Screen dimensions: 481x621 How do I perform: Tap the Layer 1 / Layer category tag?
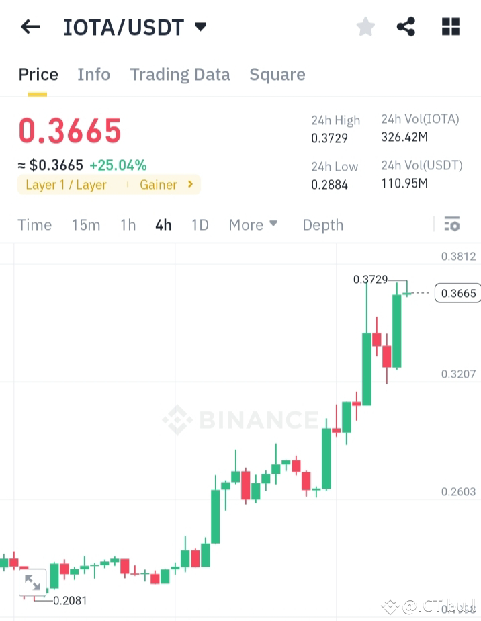(67, 183)
